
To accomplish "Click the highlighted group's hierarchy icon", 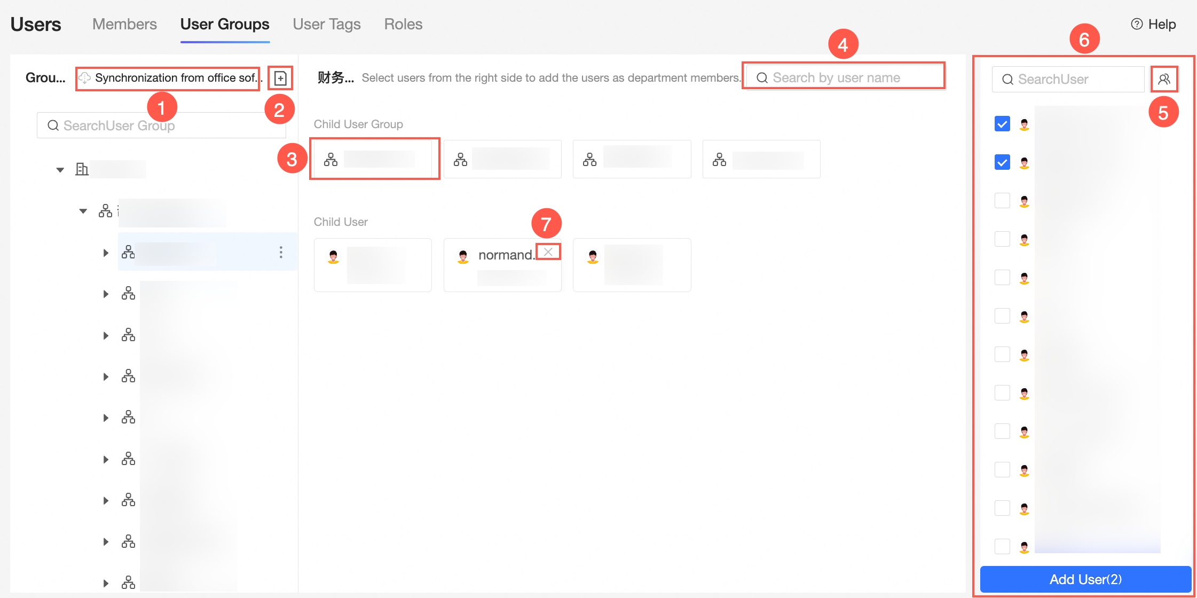I will [128, 252].
